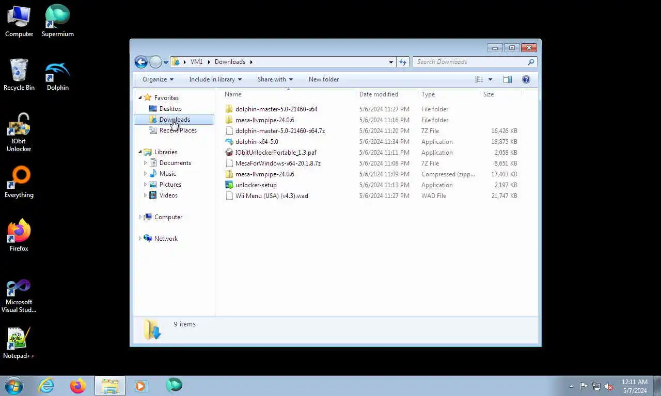
Task: Launch Internet Explorer from the taskbar
Action: click(x=46, y=386)
